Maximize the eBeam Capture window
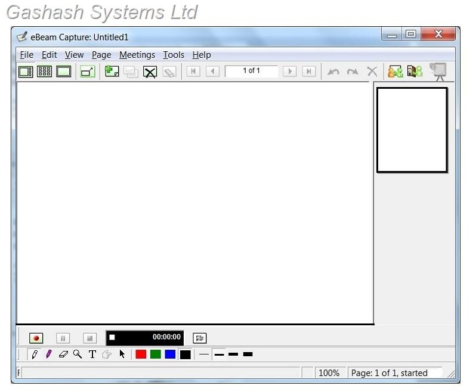476x392 pixels. coord(411,35)
